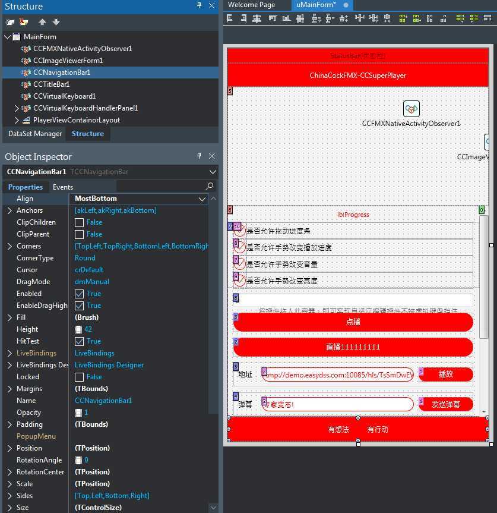Select CCFMXNativeActivityObserver1 in Structure tree

click(x=83, y=48)
